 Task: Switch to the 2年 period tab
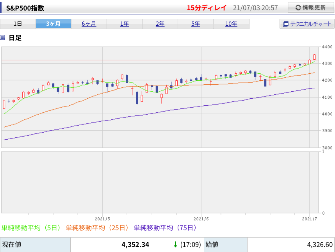pyautogui.click(x=160, y=24)
